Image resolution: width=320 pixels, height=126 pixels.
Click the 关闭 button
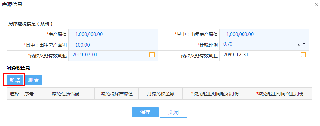pos(174,112)
